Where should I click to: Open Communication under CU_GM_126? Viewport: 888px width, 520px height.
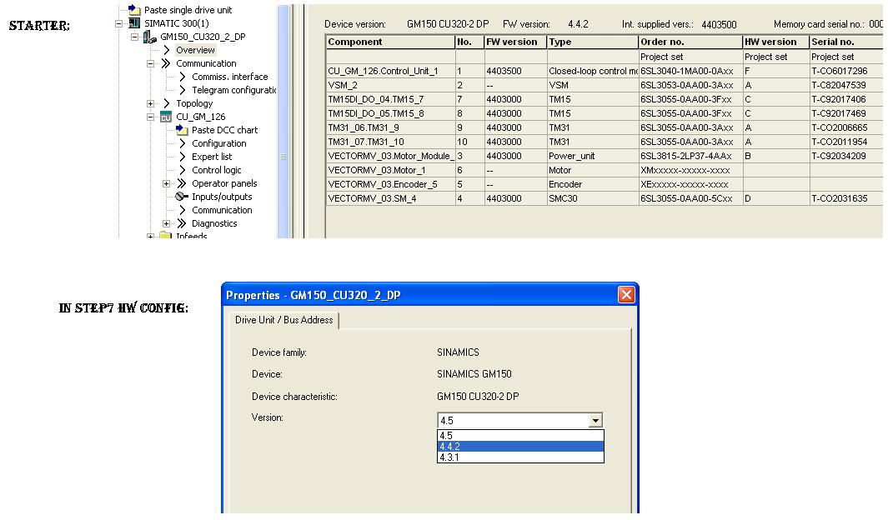(x=222, y=210)
